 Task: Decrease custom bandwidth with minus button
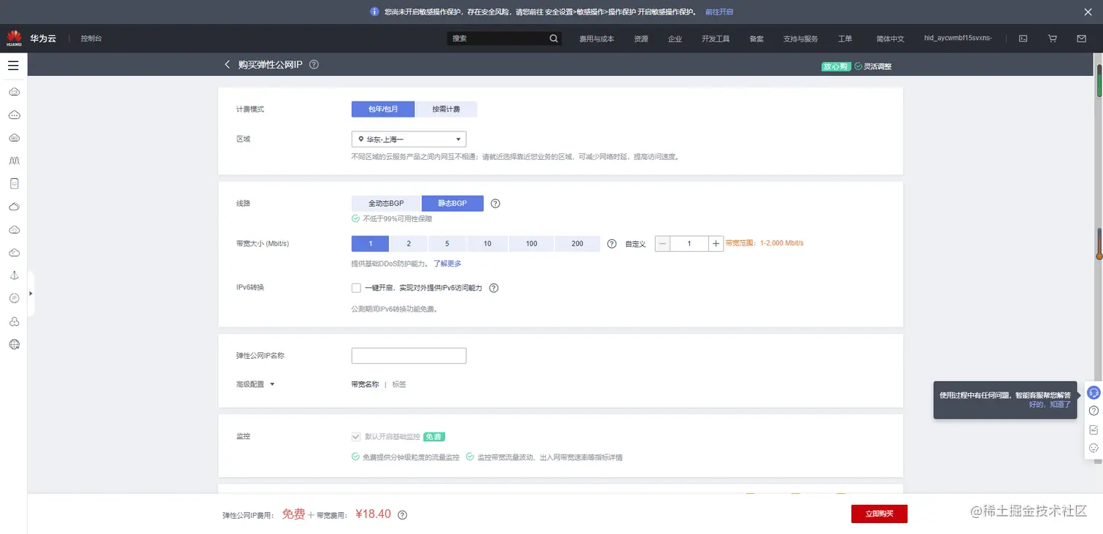pos(662,244)
